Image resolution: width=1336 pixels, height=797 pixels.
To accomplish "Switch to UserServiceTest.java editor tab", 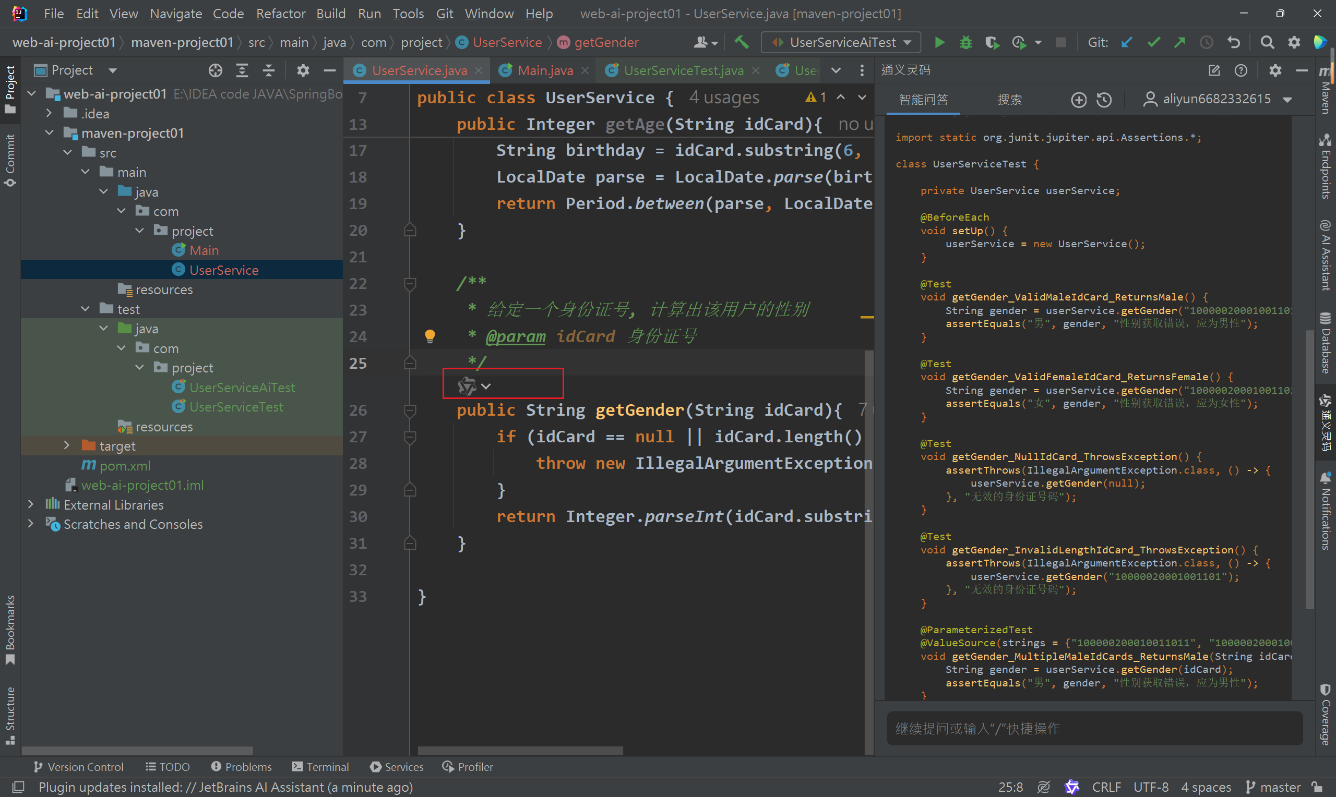I will pyautogui.click(x=683, y=70).
